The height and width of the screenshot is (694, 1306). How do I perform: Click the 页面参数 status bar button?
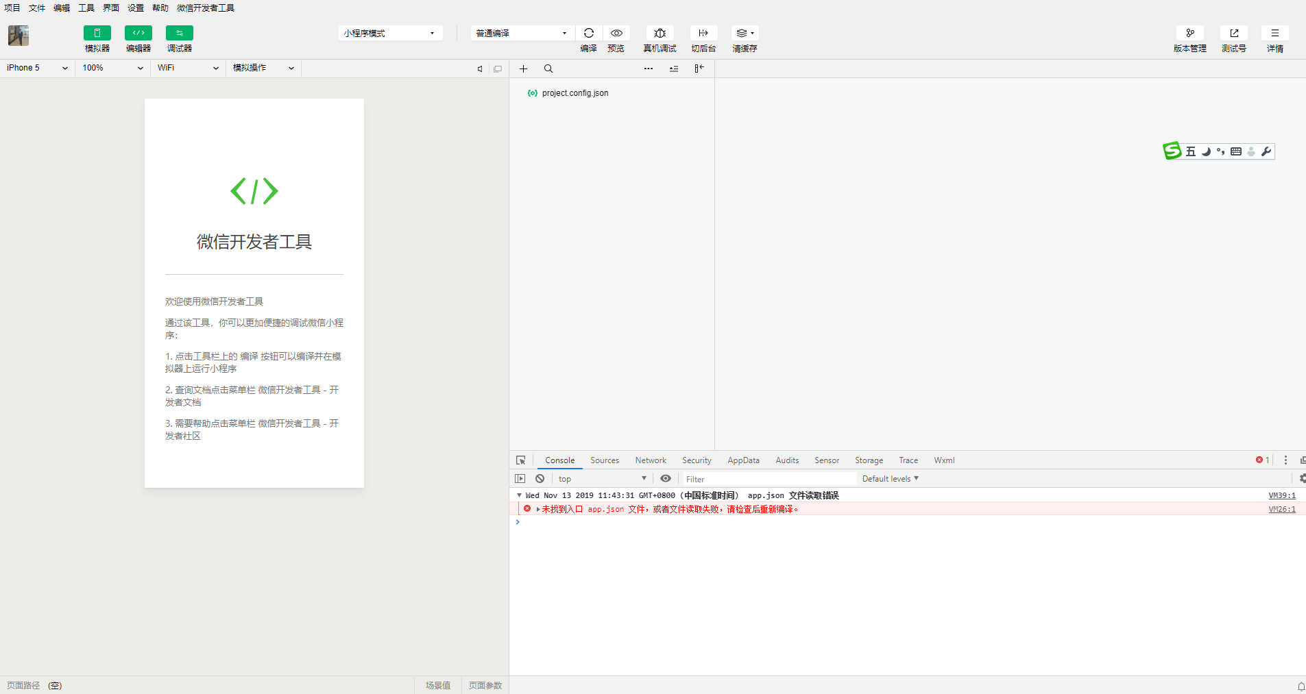pos(485,685)
